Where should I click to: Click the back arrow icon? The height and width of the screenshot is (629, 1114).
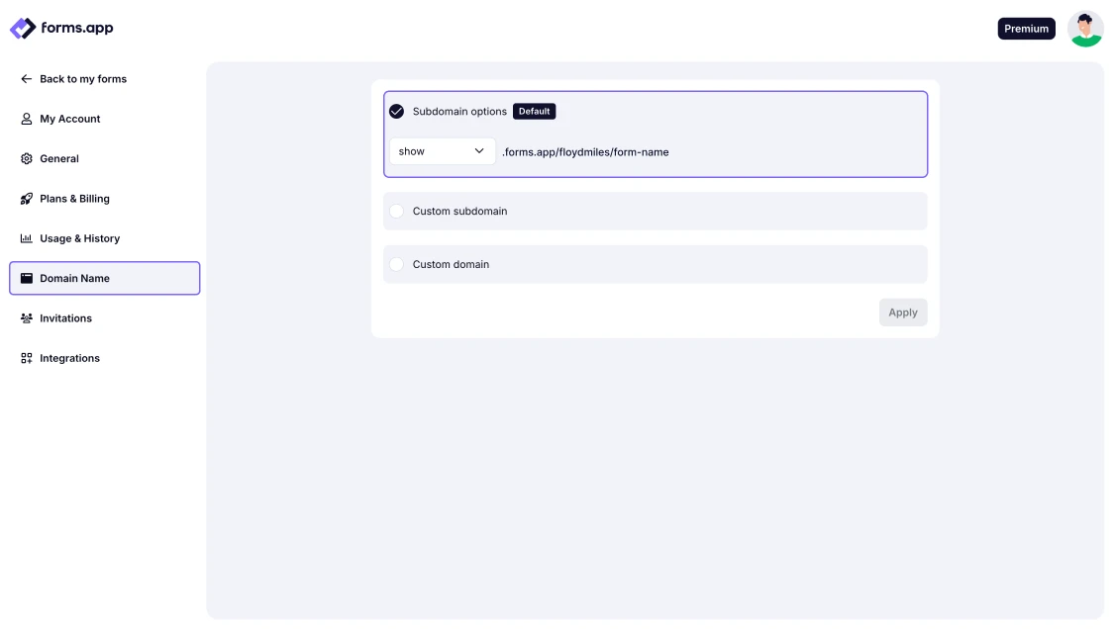click(27, 79)
